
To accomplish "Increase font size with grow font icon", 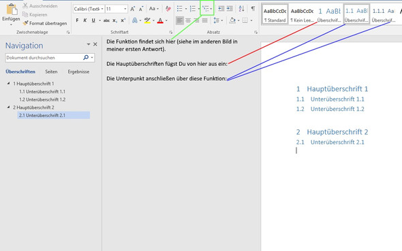I will [133, 9].
